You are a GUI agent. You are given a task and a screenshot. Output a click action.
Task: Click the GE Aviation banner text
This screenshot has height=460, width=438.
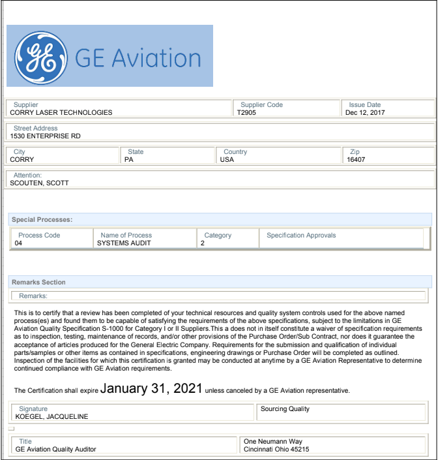pos(138,58)
